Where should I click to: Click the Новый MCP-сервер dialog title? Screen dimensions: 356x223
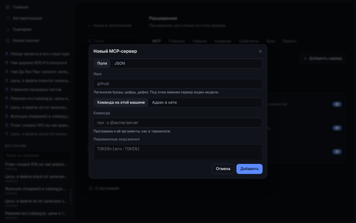coord(115,51)
